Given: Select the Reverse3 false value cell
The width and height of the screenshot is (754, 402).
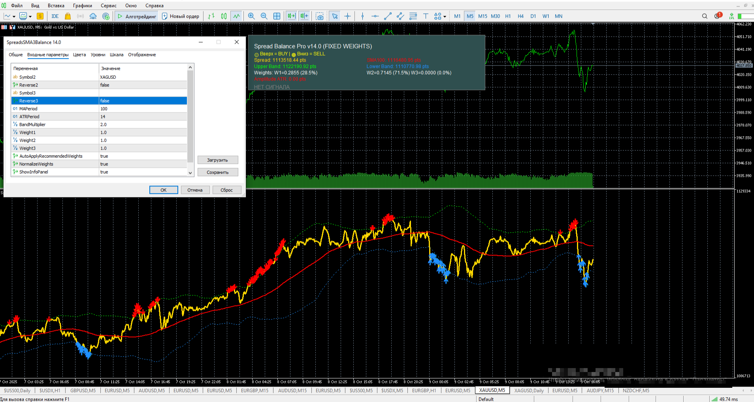Looking at the screenshot, I should coord(143,101).
